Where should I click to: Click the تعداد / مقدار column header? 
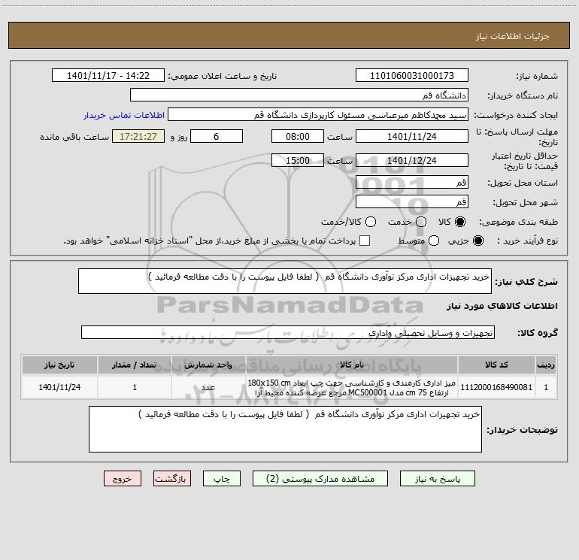pos(135,365)
